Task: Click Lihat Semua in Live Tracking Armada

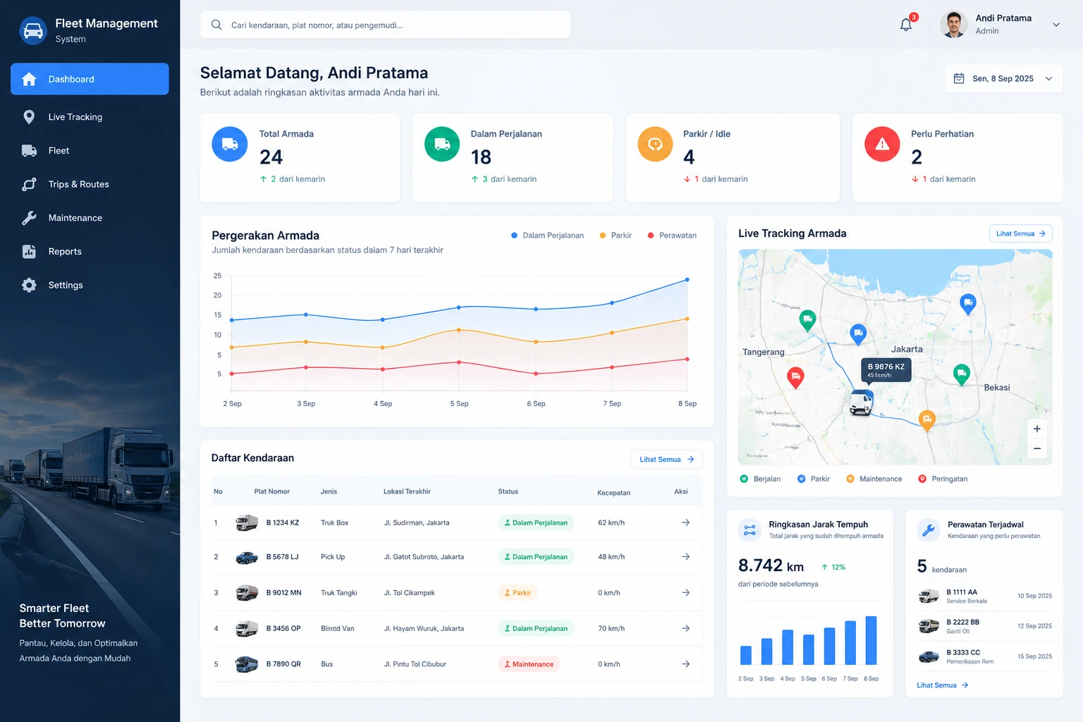Action: coord(1020,233)
